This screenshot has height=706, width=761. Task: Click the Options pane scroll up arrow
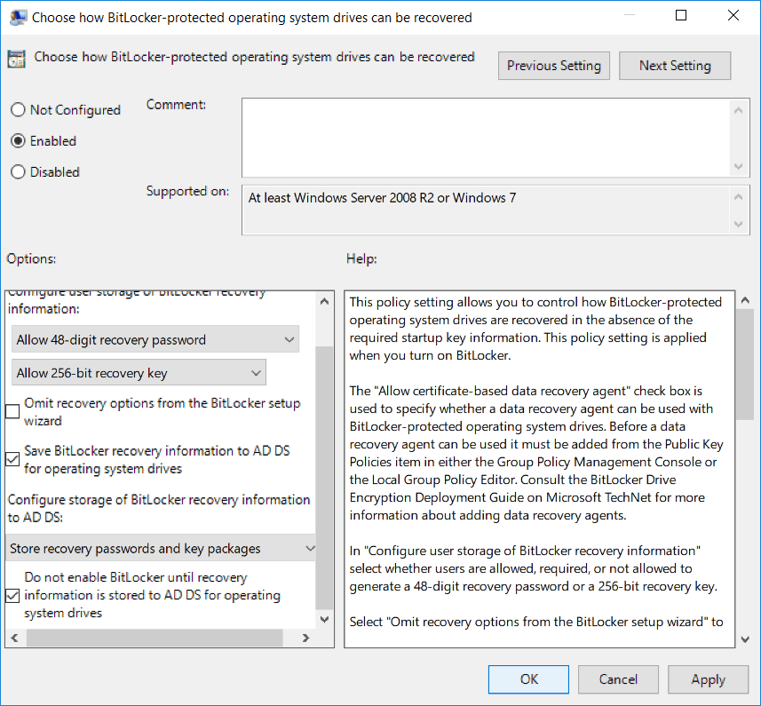click(x=325, y=301)
